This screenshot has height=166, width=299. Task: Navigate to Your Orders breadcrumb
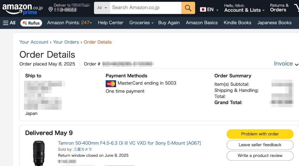[x=66, y=42]
